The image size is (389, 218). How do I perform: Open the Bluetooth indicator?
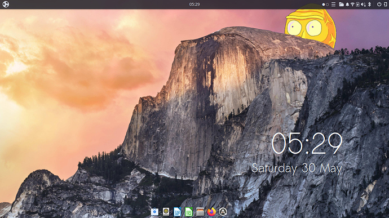pos(369,4)
